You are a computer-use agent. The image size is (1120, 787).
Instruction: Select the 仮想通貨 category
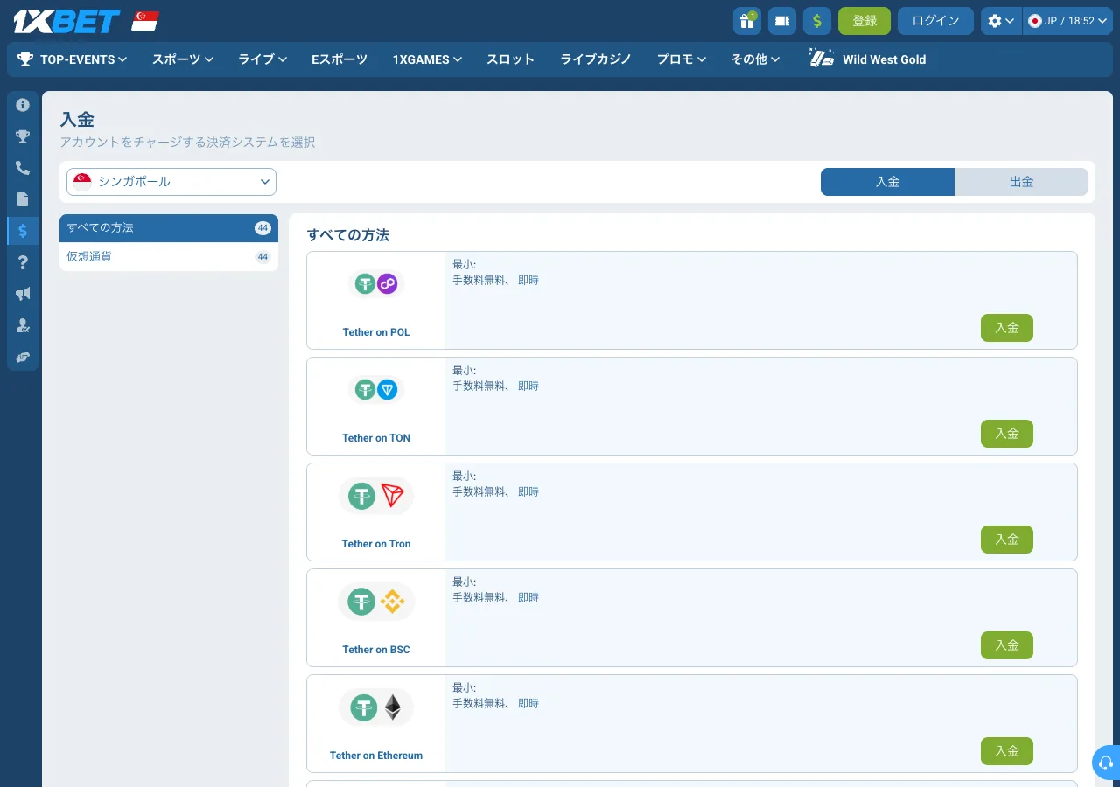coord(169,257)
